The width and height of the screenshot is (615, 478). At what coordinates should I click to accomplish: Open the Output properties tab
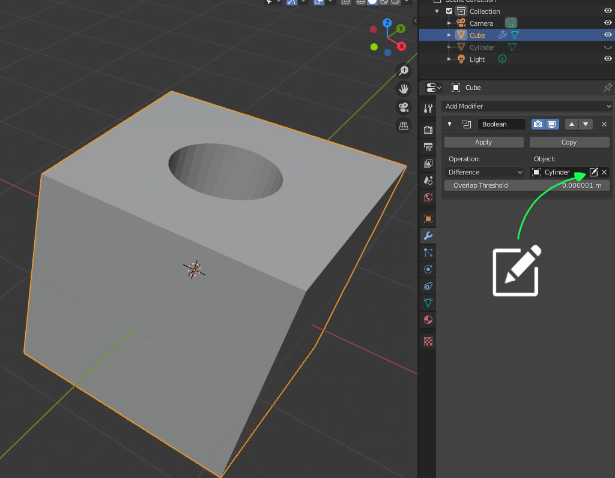428,147
